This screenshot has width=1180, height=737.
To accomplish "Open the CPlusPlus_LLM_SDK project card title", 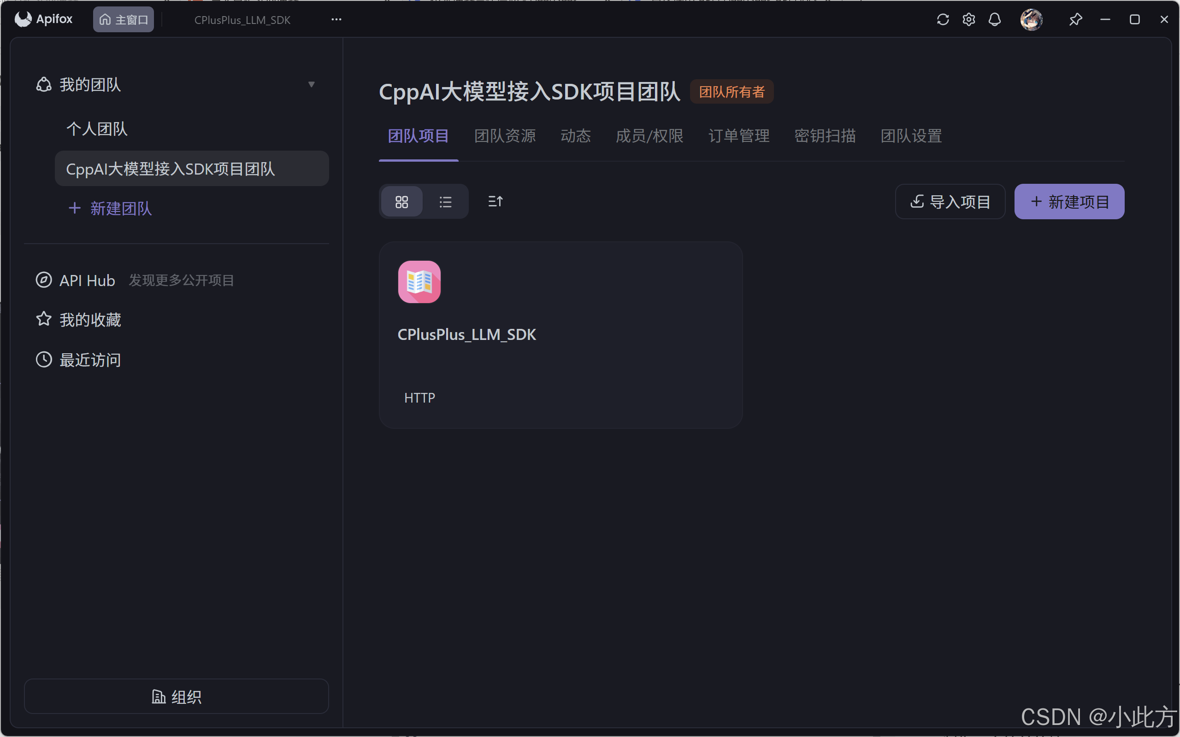I will pos(466,335).
